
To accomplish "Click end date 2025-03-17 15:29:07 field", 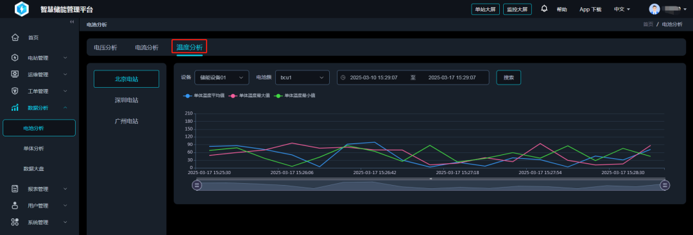I will pos(452,77).
